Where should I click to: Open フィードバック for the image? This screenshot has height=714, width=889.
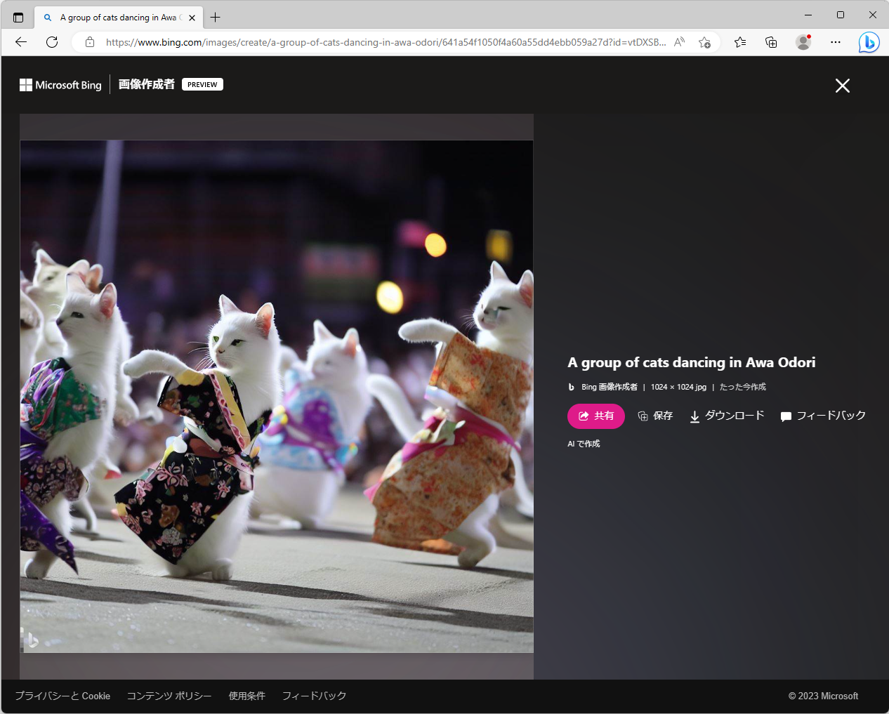pyautogui.click(x=823, y=416)
